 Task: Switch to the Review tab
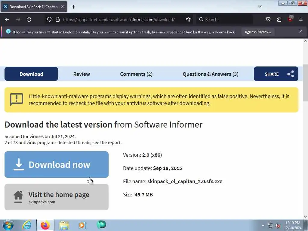pos(82,74)
